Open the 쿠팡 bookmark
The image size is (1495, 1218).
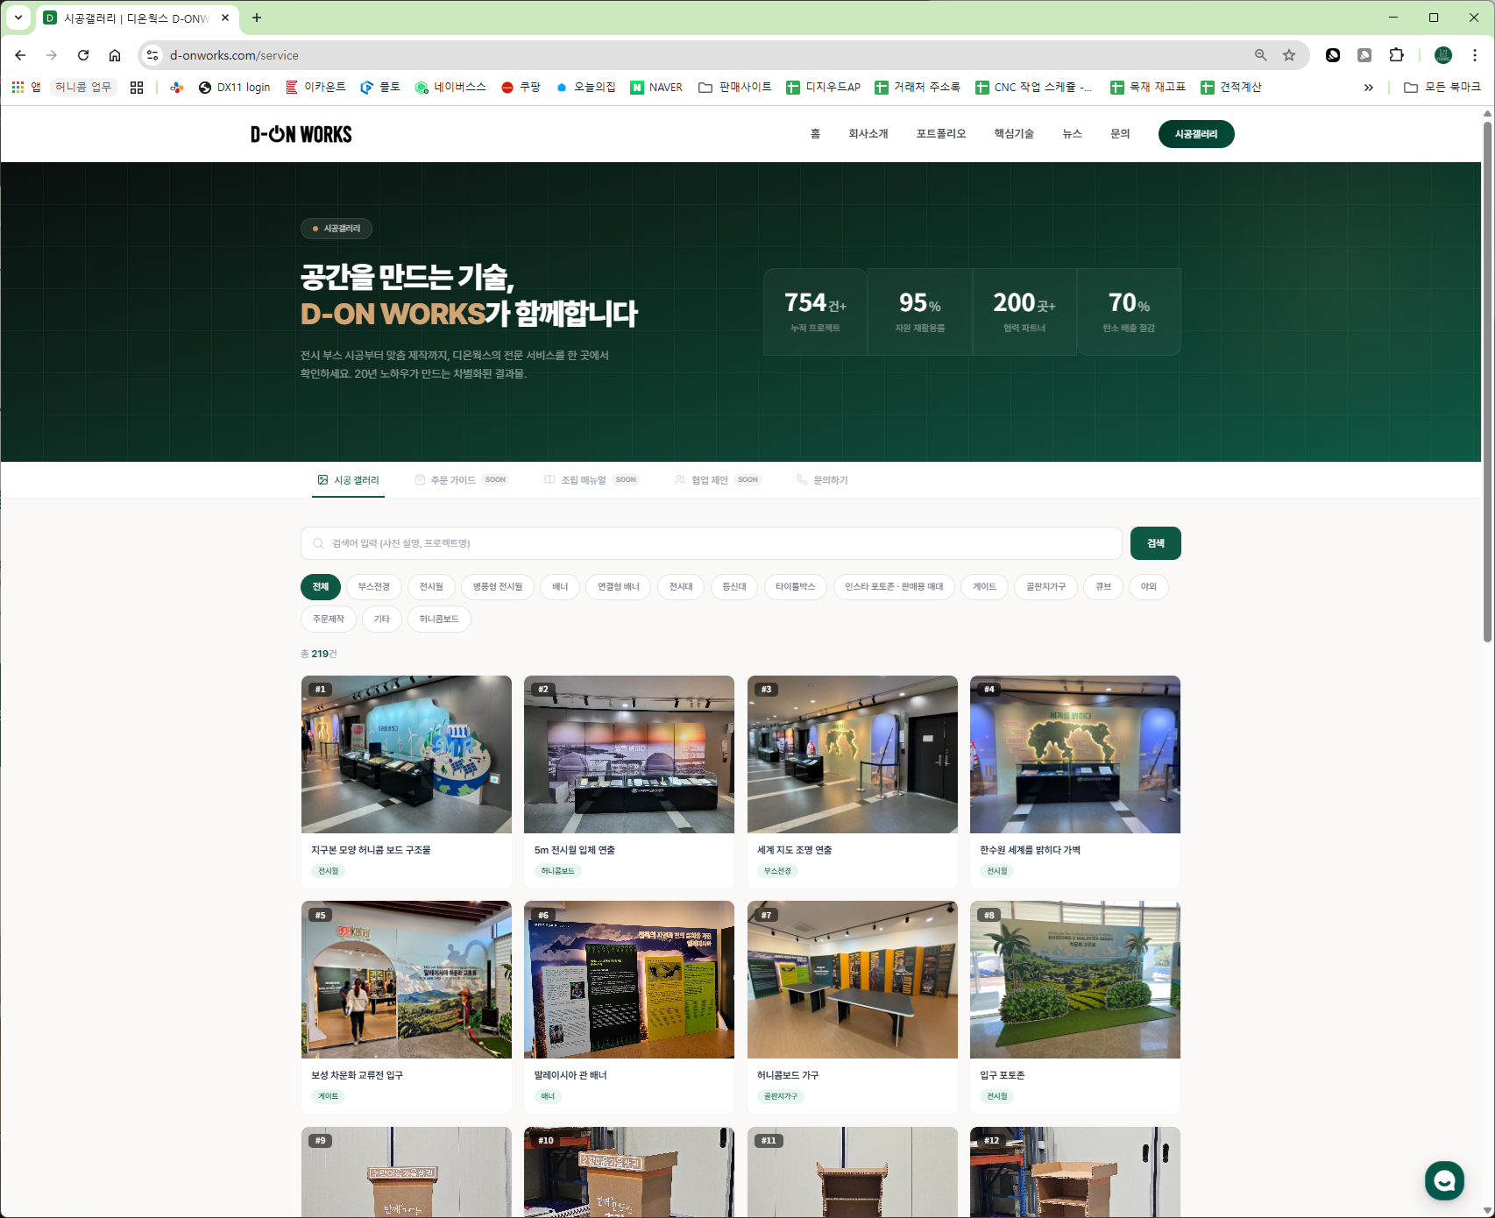click(x=521, y=88)
